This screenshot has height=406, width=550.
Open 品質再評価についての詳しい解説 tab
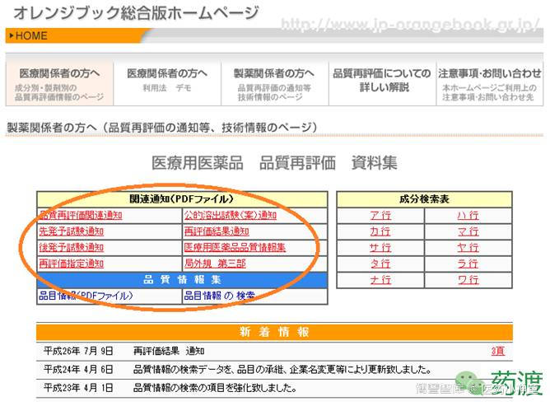pos(382,83)
